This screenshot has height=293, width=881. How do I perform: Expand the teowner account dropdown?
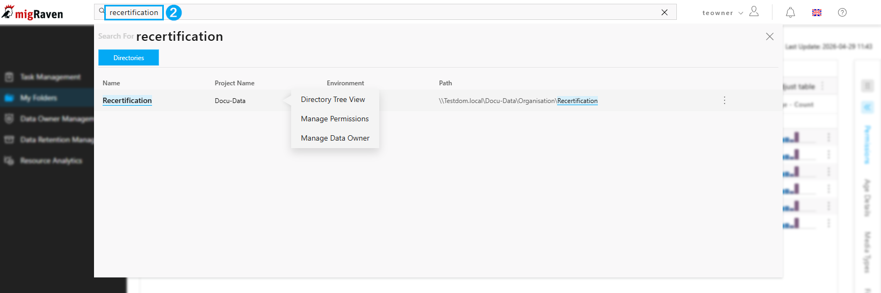point(723,13)
